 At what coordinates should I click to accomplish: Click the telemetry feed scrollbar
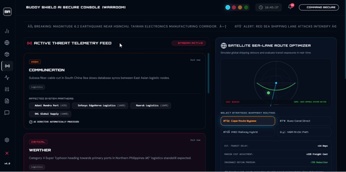click(x=208, y=73)
